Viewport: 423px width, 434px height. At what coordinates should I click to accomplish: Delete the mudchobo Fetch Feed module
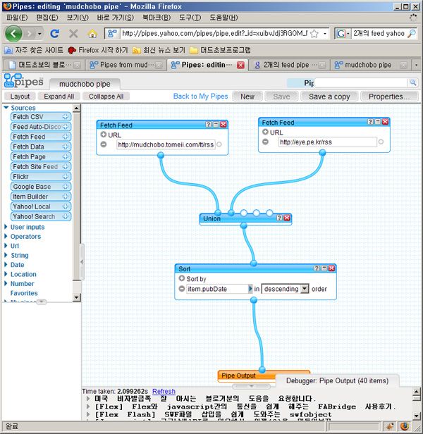223,125
